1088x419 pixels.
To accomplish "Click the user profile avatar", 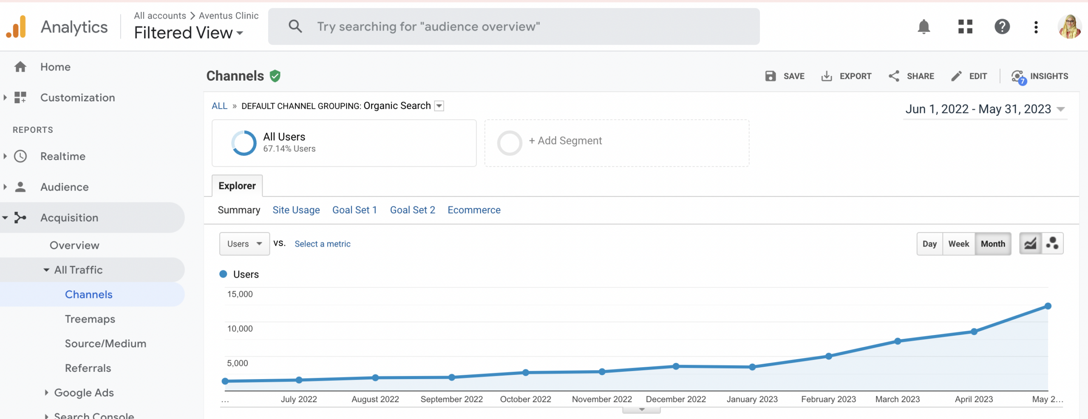I will tap(1069, 27).
